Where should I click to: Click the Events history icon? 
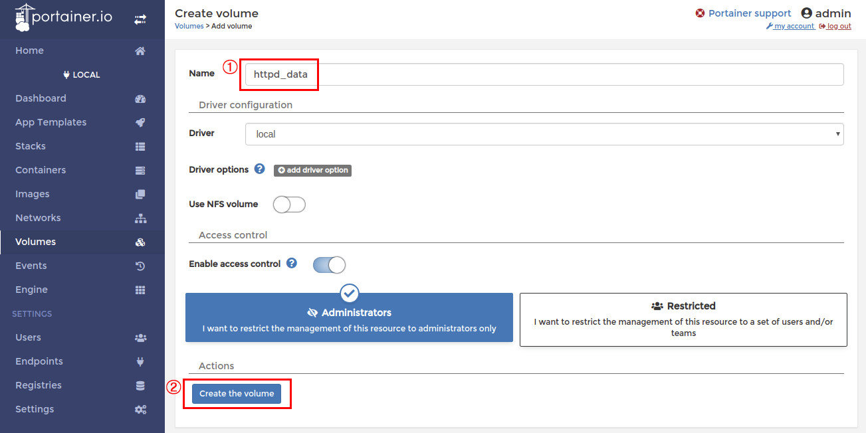(140, 266)
